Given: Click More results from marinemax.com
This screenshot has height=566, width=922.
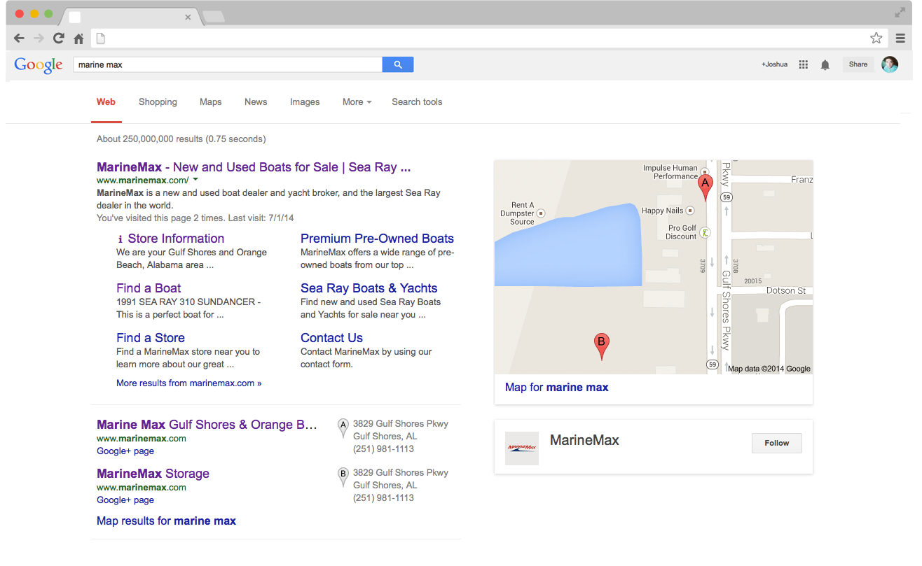Looking at the screenshot, I should click(x=189, y=383).
